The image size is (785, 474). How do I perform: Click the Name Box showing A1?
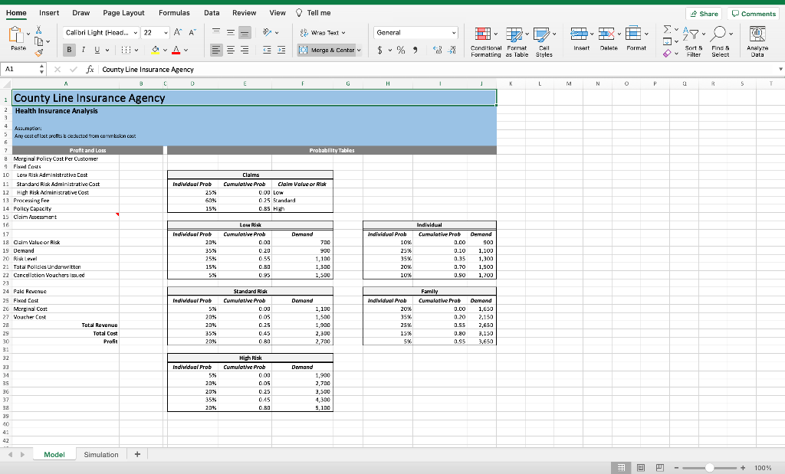point(18,68)
